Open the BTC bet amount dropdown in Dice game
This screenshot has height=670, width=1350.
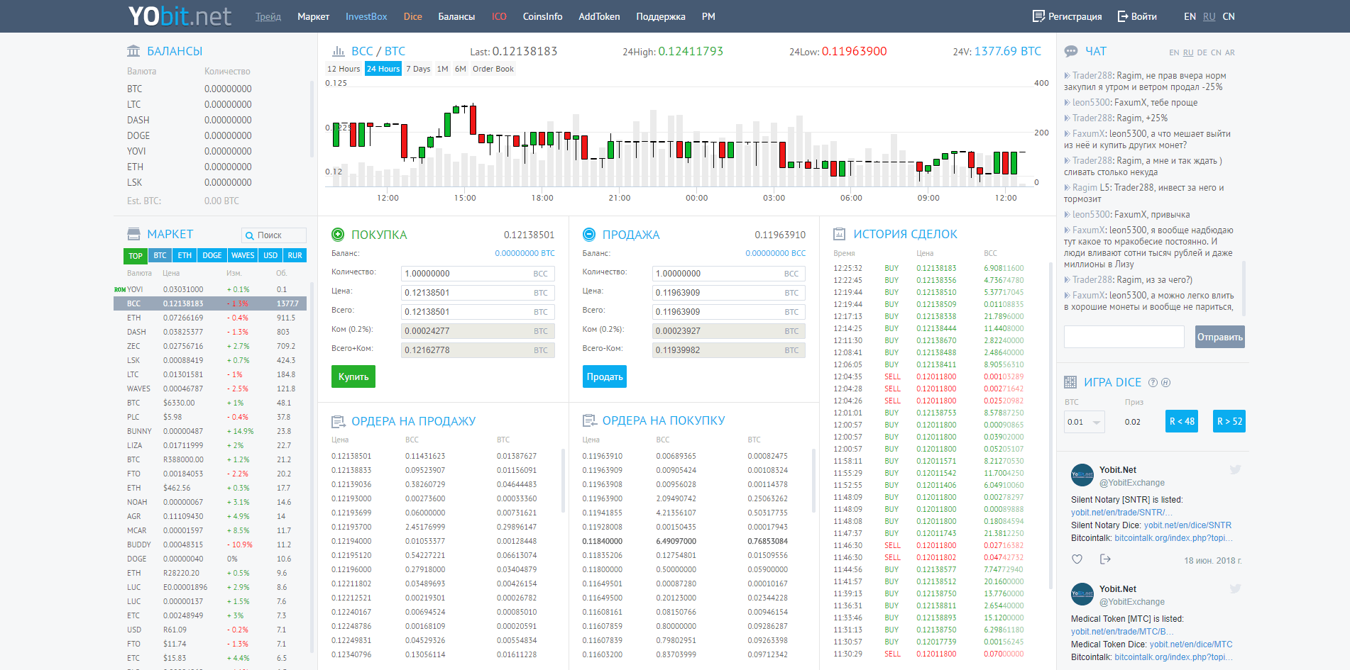point(1084,421)
